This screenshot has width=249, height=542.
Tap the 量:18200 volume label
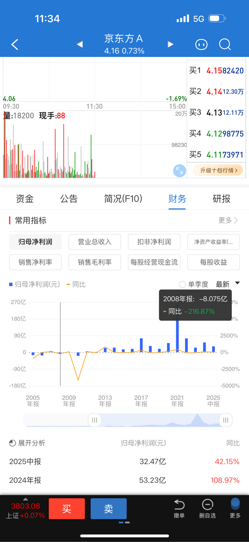(18, 116)
